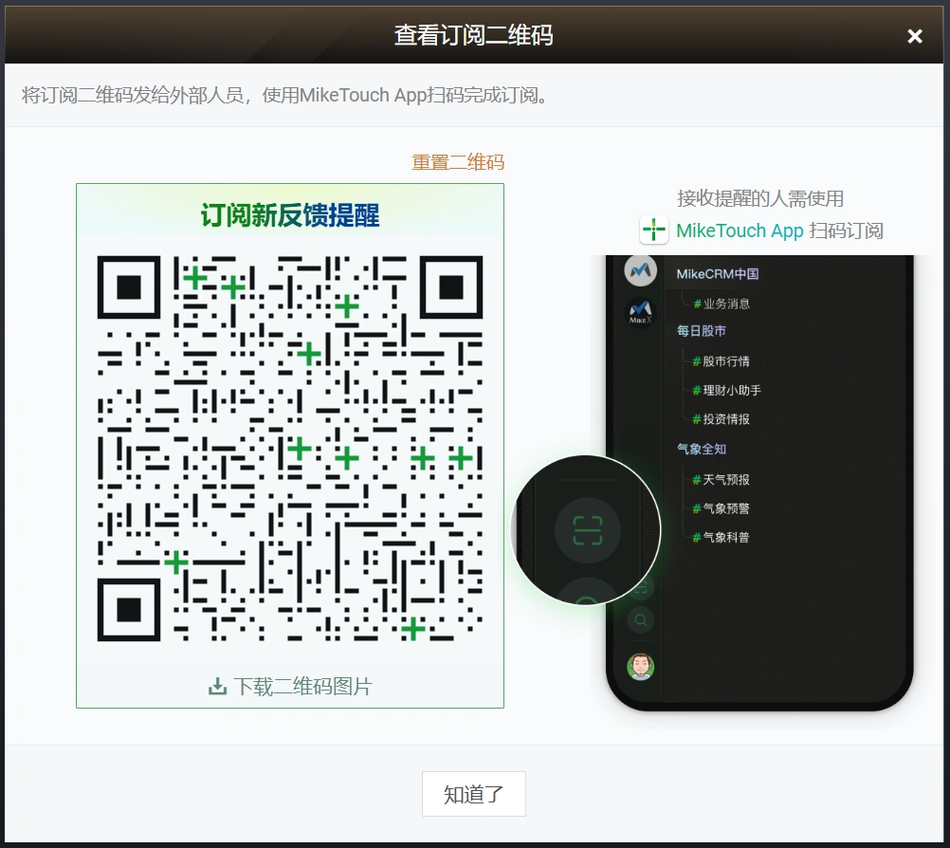The image size is (950, 848).
Task: Click the user avatar in phone sidebar
Action: click(641, 666)
